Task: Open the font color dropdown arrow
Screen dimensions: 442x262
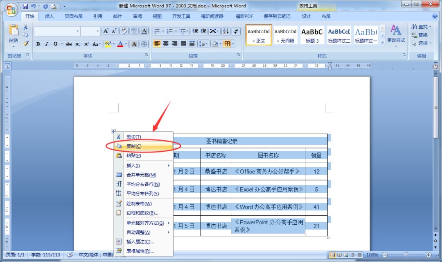Action: [x=126, y=44]
